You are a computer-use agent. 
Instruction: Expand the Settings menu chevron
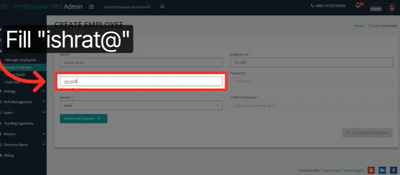coord(43,91)
